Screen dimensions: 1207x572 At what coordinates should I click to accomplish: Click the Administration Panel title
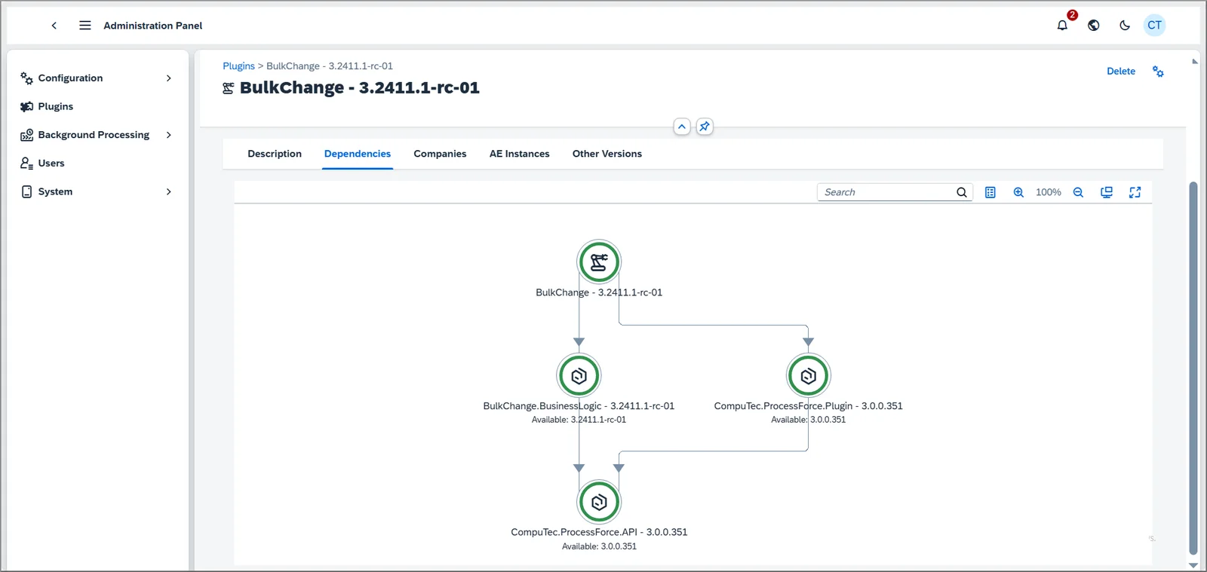pos(153,26)
